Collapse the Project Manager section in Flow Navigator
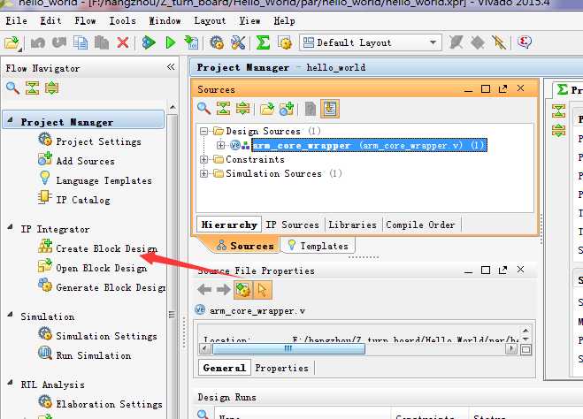 click(10, 120)
